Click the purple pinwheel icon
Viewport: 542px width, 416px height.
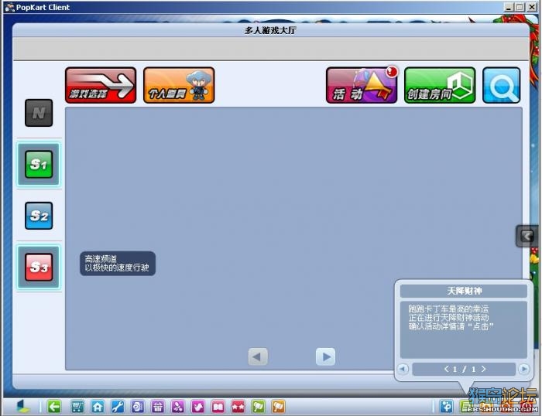tap(177, 407)
